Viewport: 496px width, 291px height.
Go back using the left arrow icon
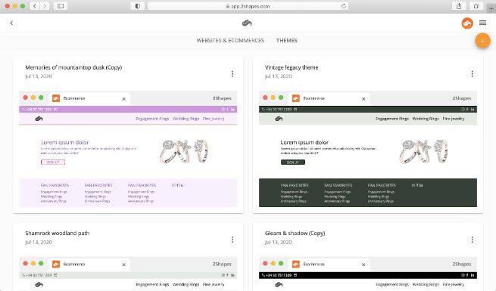(11, 23)
